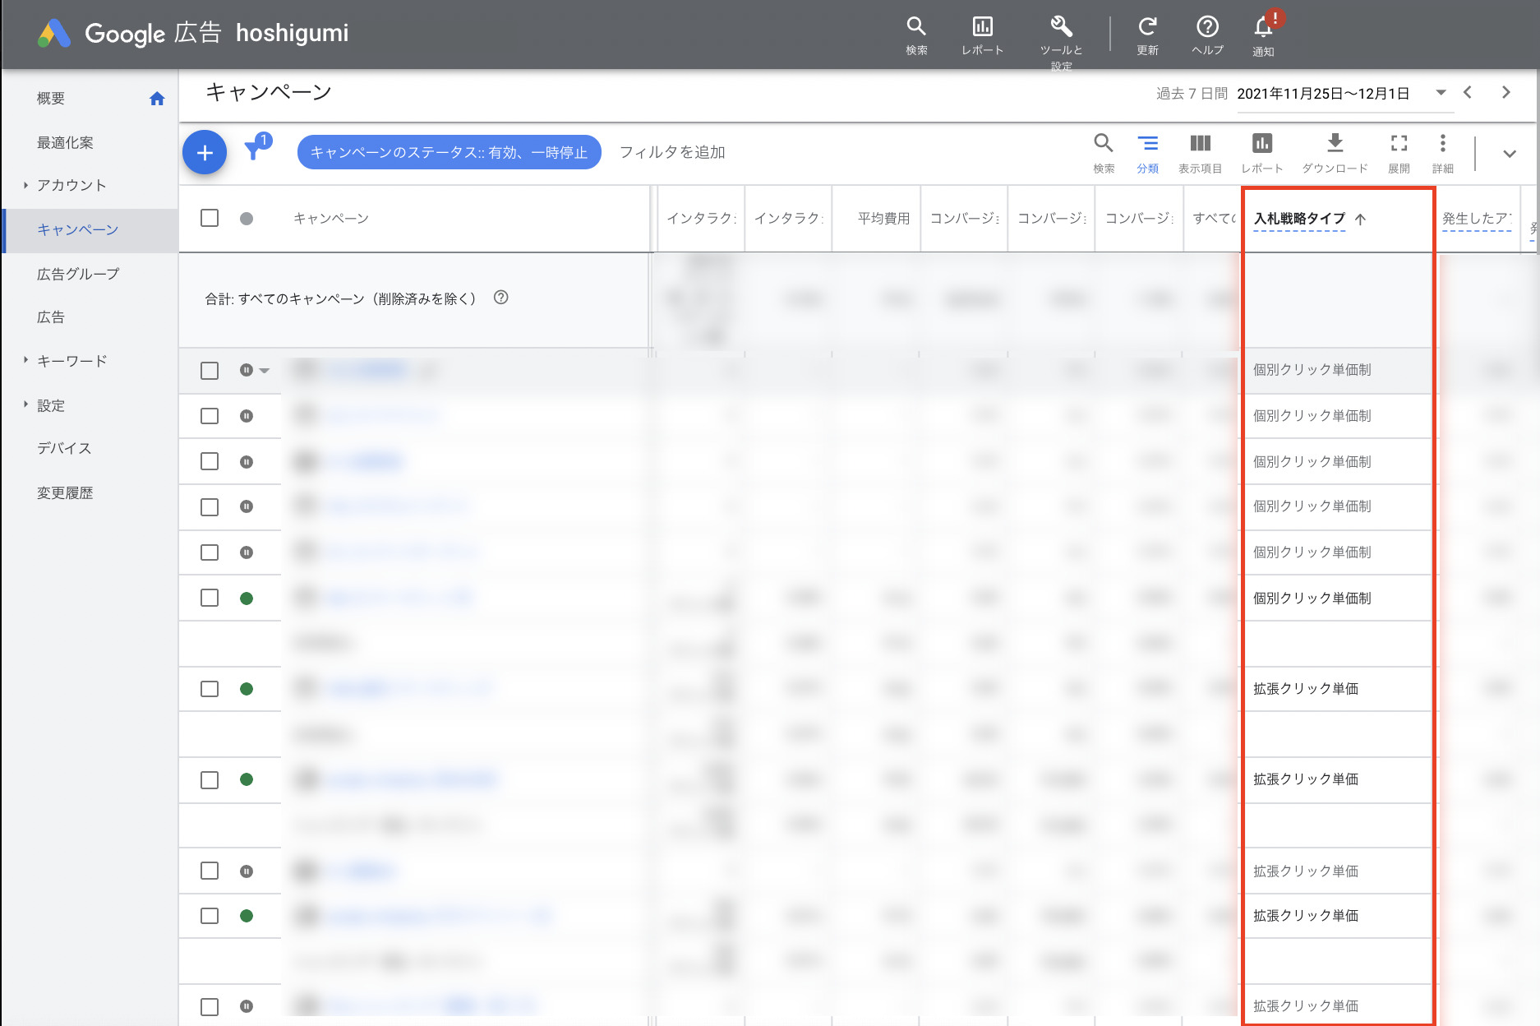Click フィルタを追加 to add filter
The width and height of the screenshot is (1540, 1026).
coord(671,152)
